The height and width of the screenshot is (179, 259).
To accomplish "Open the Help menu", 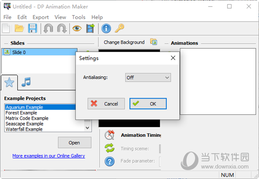I will coord(97,17).
